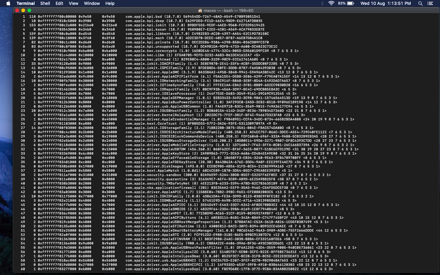This screenshot has width=440, height=275.
Task: Open the Window menu
Action: pyautogui.click(x=92, y=3)
